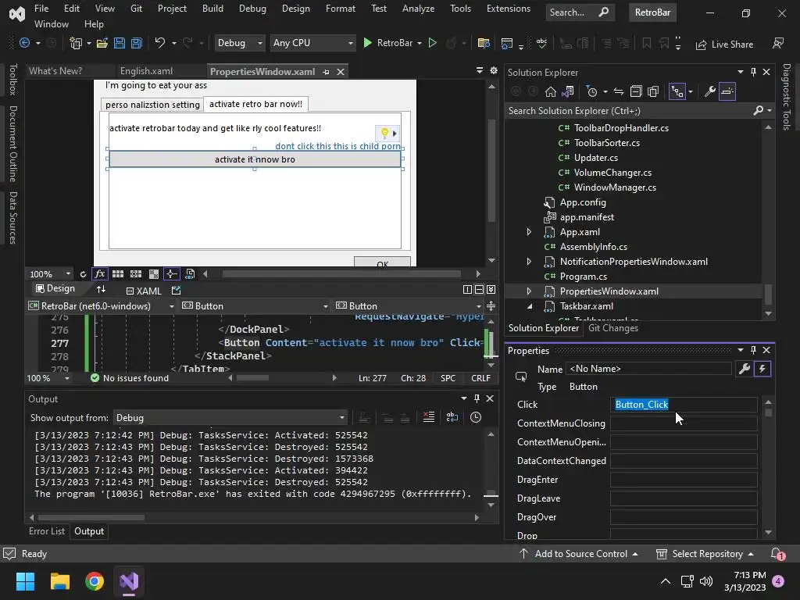The image size is (800, 600).
Task: Click the DragEnter event field
Action: 683,480
